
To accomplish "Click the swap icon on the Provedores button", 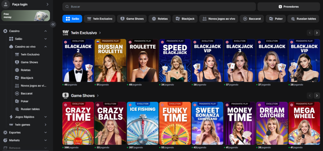I will pos(280,7).
